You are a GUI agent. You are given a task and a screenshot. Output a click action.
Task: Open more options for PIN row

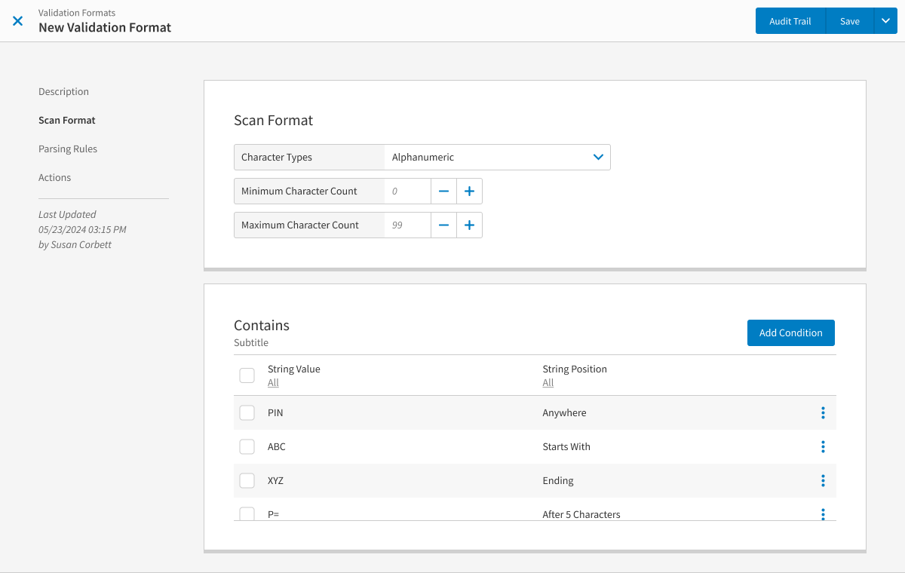tap(823, 413)
